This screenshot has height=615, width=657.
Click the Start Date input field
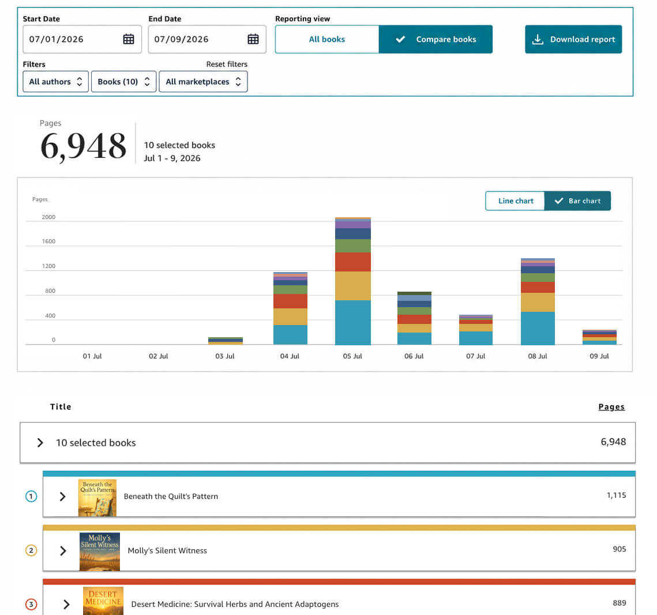click(82, 39)
